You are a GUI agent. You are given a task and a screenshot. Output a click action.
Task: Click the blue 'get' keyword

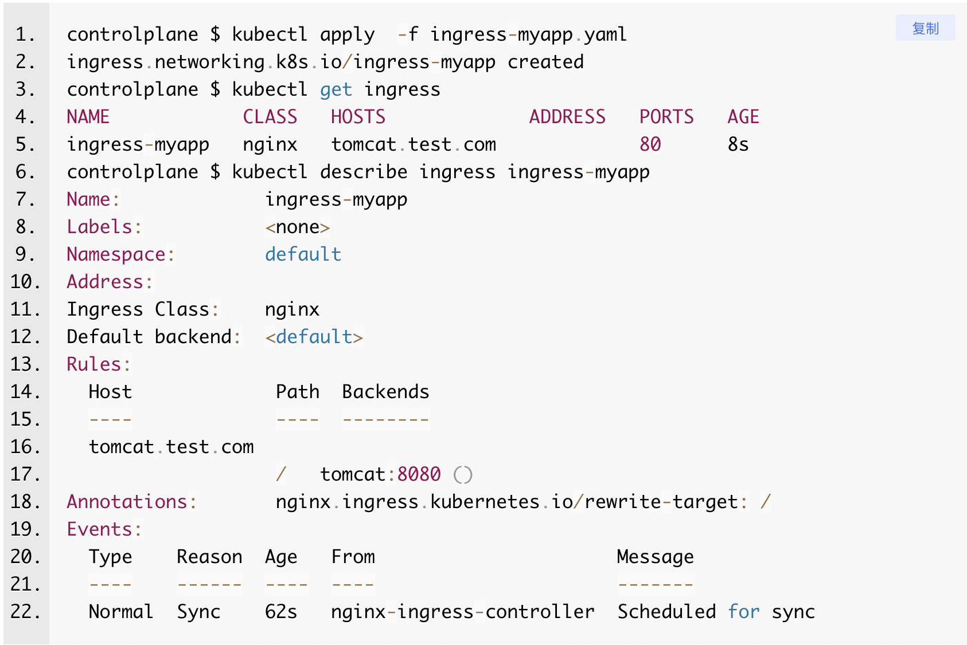[336, 89]
